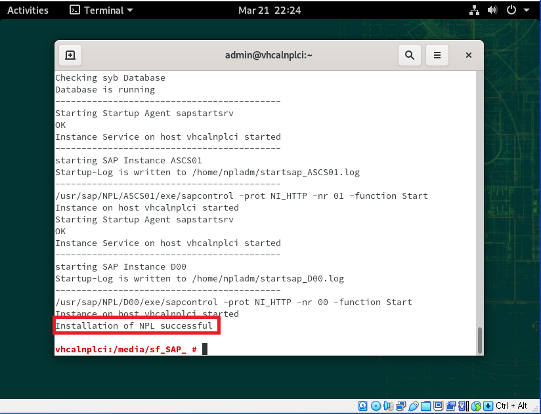The height and width of the screenshot is (414, 541).
Task: Click the startsap_D00.log path line
Action: (x=200, y=279)
